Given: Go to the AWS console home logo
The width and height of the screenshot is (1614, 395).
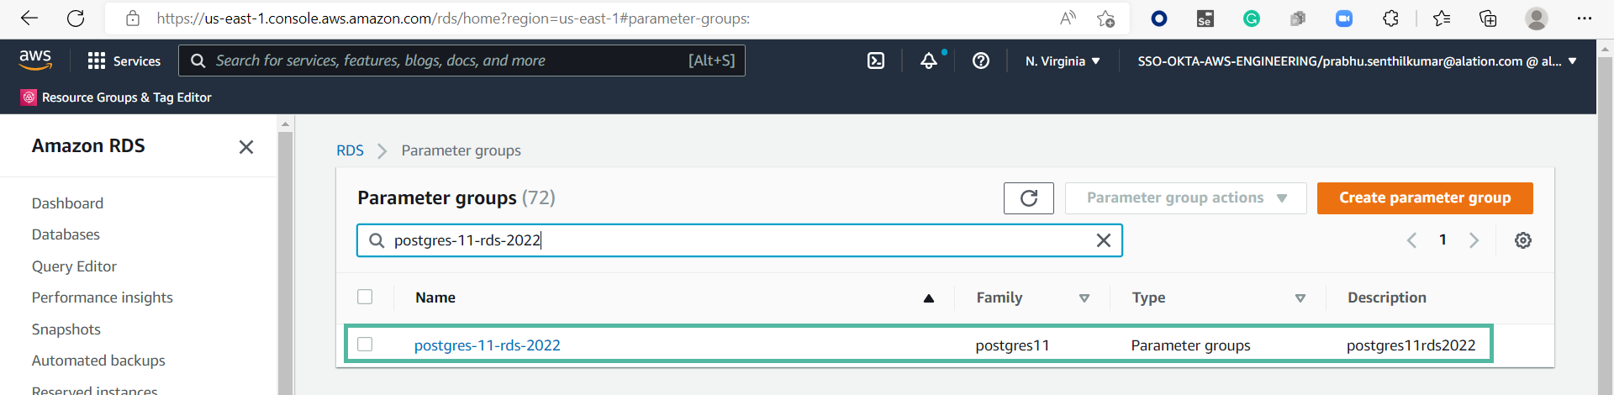Looking at the screenshot, I should (x=35, y=60).
